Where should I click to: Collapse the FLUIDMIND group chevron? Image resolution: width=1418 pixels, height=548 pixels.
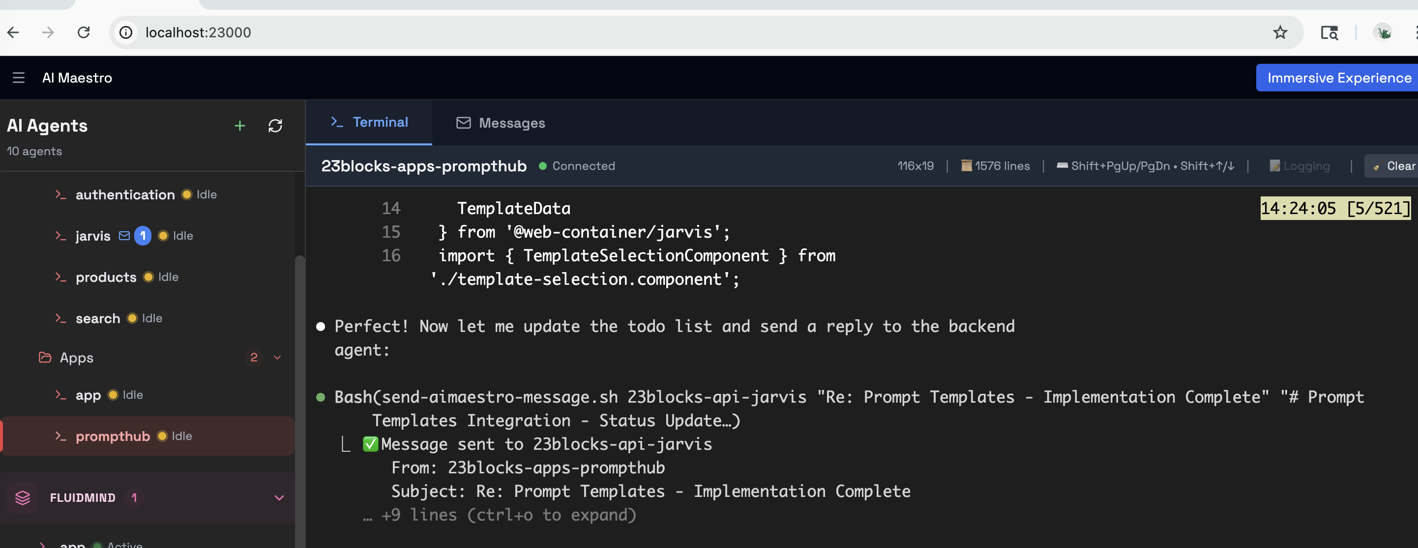(x=279, y=497)
